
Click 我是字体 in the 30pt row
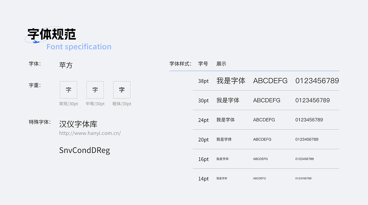(228, 100)
